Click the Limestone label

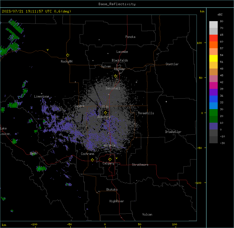pos(42,96)
